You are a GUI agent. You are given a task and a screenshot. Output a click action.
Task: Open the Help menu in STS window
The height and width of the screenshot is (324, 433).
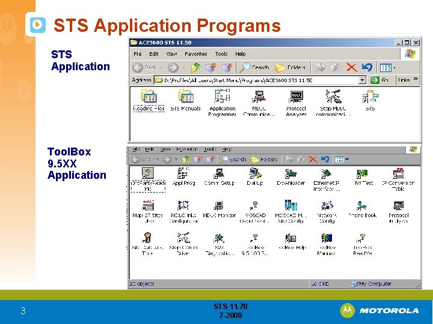240,54
